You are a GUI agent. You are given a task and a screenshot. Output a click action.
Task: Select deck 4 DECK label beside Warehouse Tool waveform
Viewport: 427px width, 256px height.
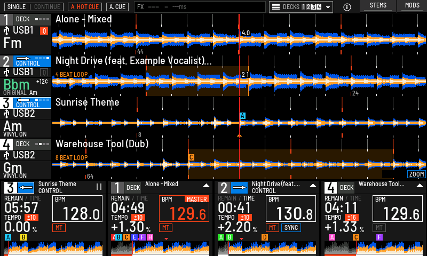click(x=23, y=144)
